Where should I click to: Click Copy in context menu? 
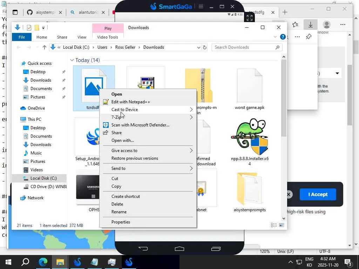click(116, 186)
